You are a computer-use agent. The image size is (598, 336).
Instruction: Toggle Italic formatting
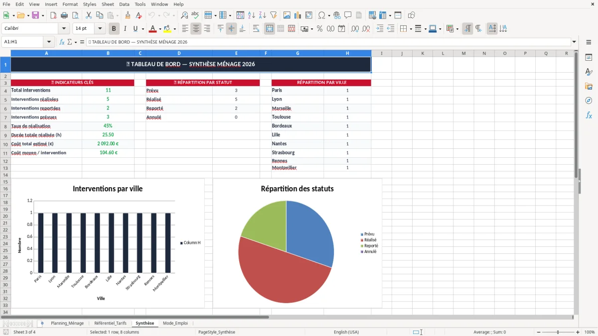125,29
